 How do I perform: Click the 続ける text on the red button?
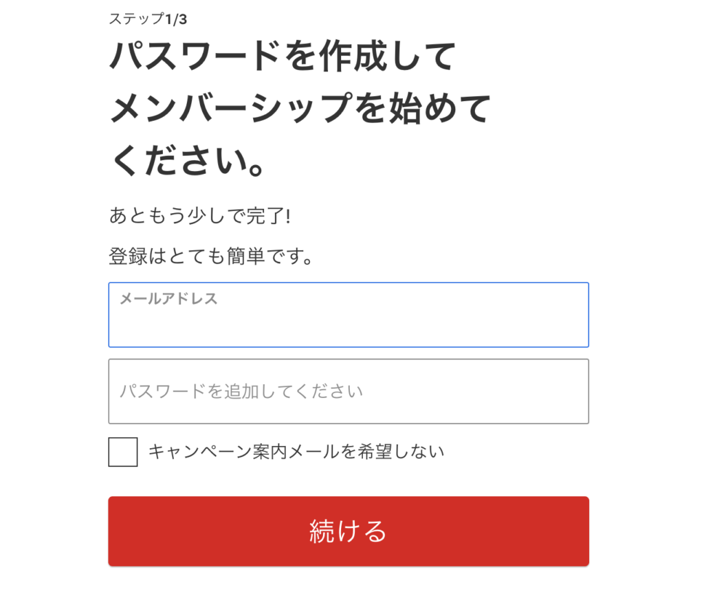[349, 531]
